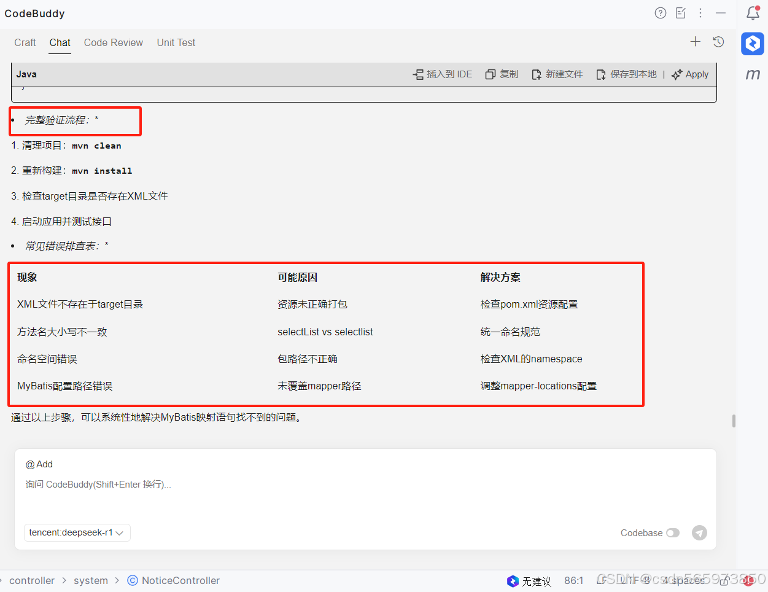Toggle the Codebase switch
The width and height of the screenshot is (768, 592).
pos(673,533)
